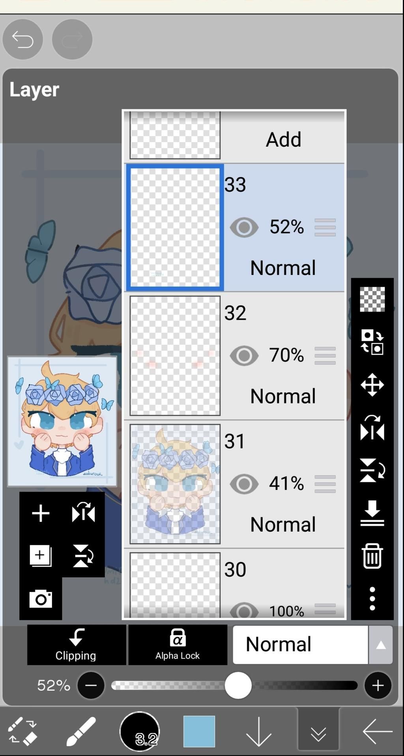Open camera to import a photo layer
This screenshot has height=756, width=404.
pos(41,599)
